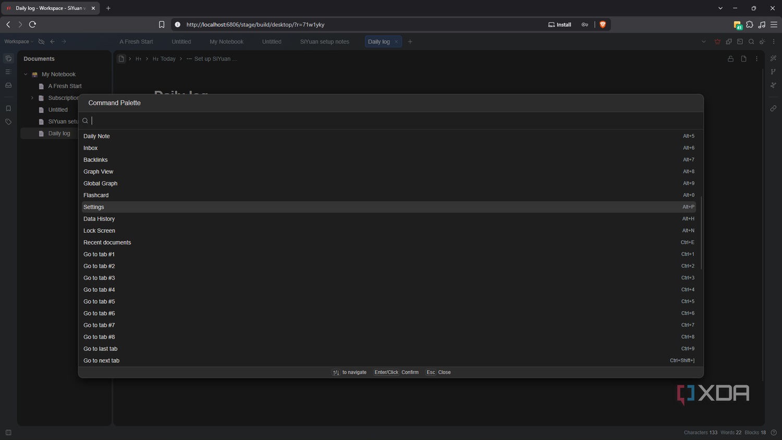Viewport: 782px width, 440px height.
Task: Go back with the SiYuan back arrow
Action: 52,42
